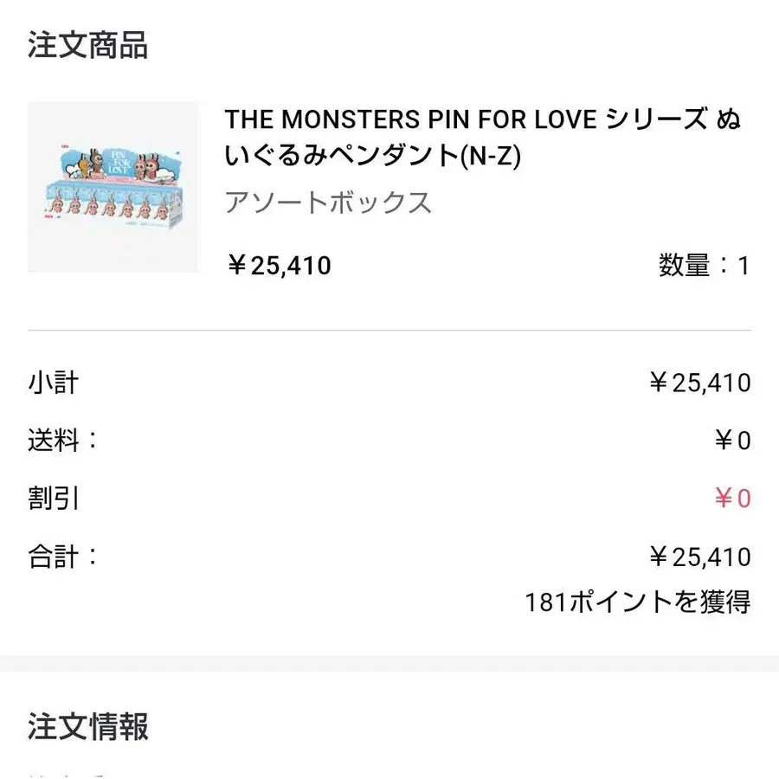Image resolution: width=779 pixels, height=779 pixels.
Task: Click the 注文情報 section heading
Action: click(x=88, y=726)
